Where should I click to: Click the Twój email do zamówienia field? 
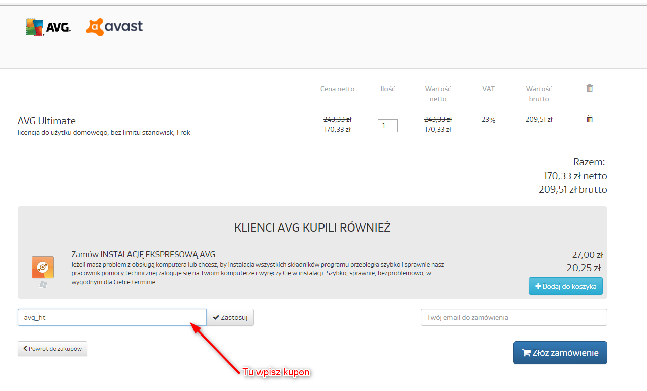point(514,317)
